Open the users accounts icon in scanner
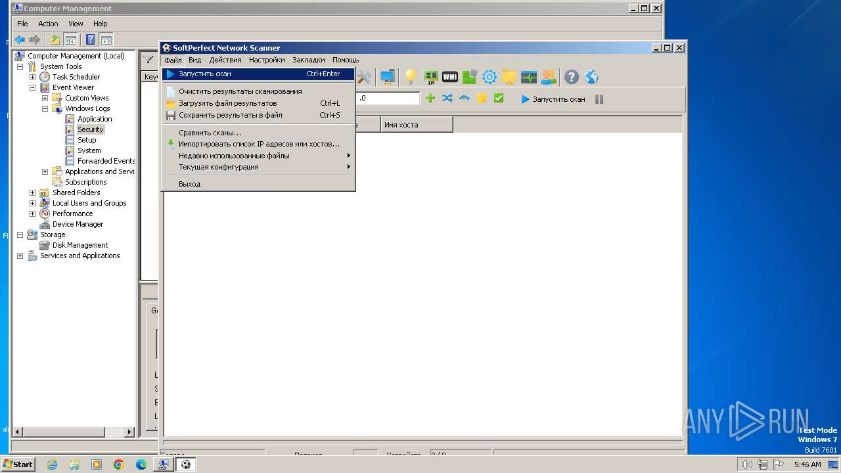The height and width of the screenshot is (473, 841). (x=548, y=77)
